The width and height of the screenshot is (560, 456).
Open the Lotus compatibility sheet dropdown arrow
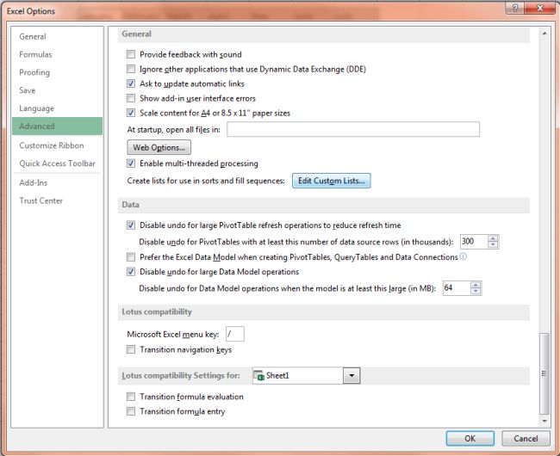pyautogui.click(x=352, y=375)
